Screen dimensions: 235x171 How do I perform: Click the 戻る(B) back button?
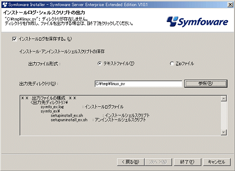pos(131,162)
